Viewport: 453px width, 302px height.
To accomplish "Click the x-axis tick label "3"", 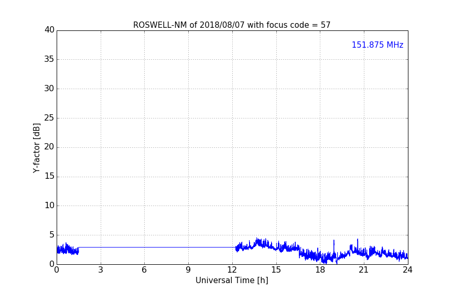I will [101, 270].
